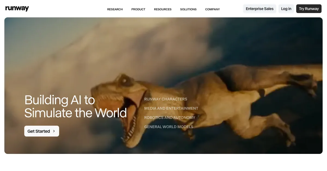Select the Runway Characters link
Image resolution: width=327 pixels, height=171 pixels.
pos(166,99)
